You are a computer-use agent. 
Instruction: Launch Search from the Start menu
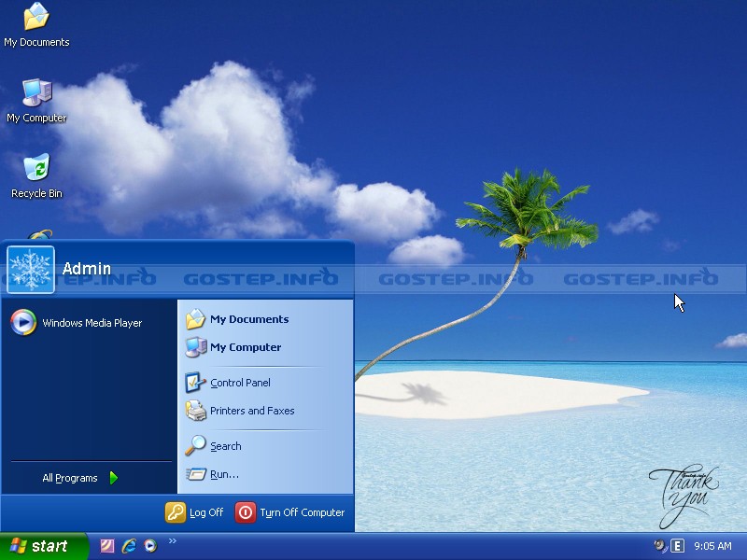225,446
